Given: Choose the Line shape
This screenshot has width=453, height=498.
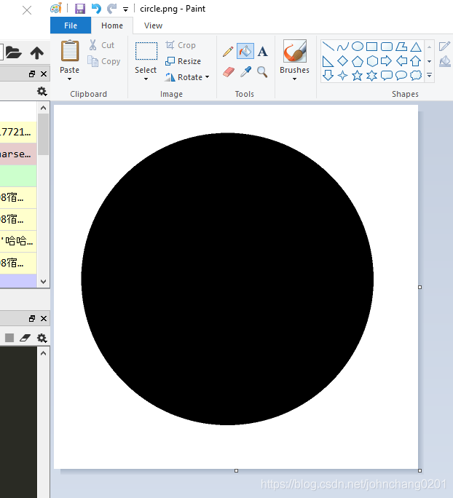Looking at the screenshot, I should click(328, 47).
